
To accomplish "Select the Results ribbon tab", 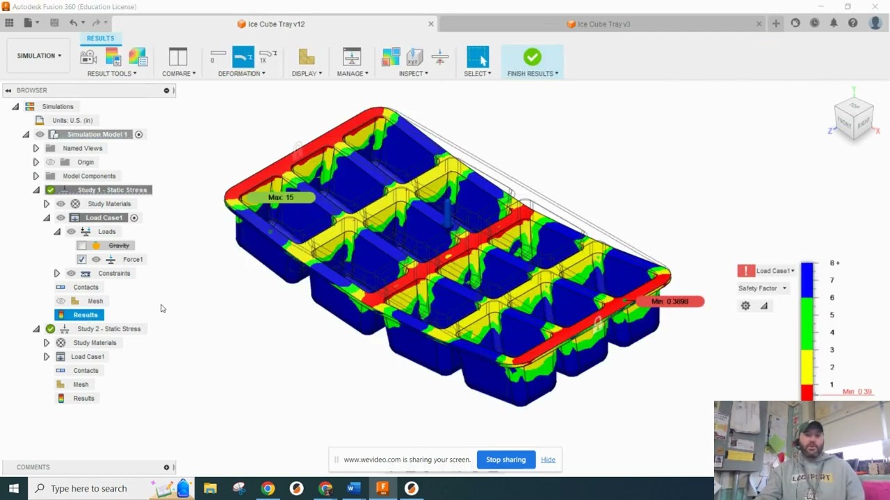I will coord(100,38).
